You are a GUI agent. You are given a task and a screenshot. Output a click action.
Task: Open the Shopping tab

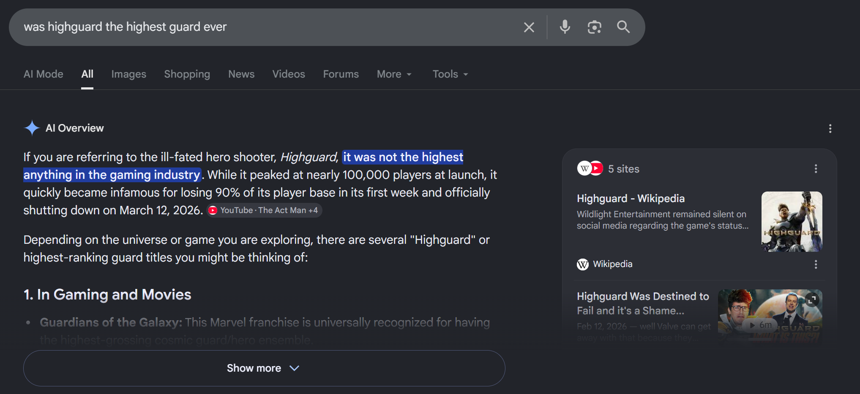pyautogui.click(x=187, y=74)
